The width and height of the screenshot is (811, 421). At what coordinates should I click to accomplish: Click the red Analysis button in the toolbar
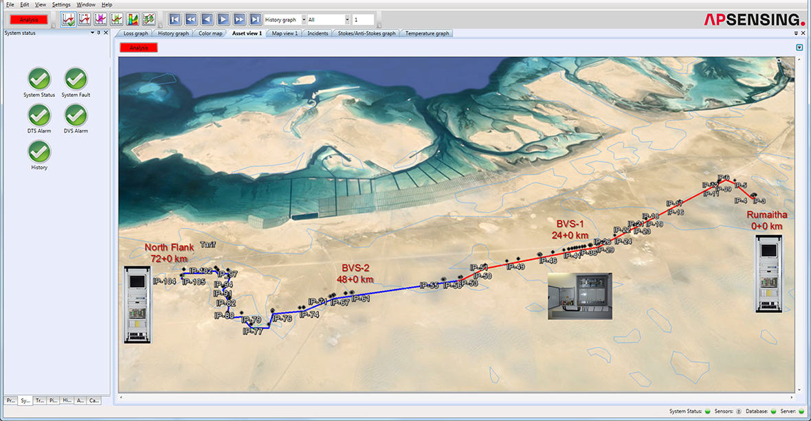(29, 20)
